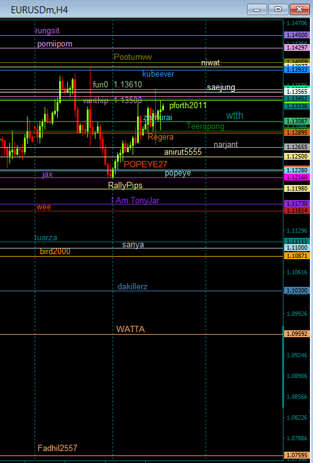Click the 1.12500 price tag

point(297,157)
